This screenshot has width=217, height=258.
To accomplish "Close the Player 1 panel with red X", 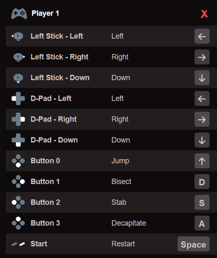I will pyautogui.click(x=204, y=14).
